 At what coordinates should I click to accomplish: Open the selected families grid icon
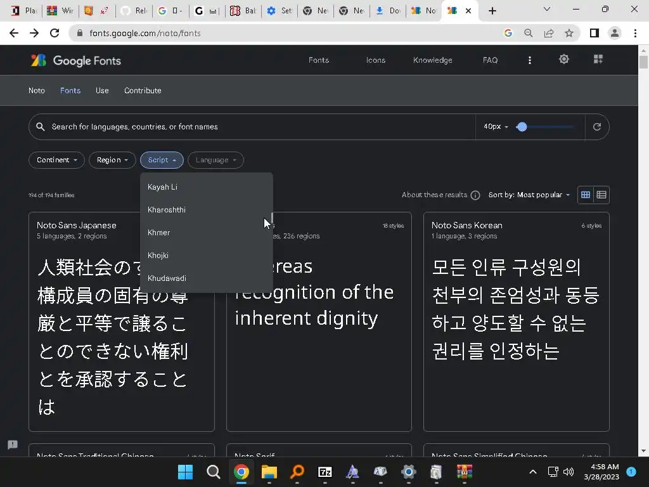tap(598, 59)
